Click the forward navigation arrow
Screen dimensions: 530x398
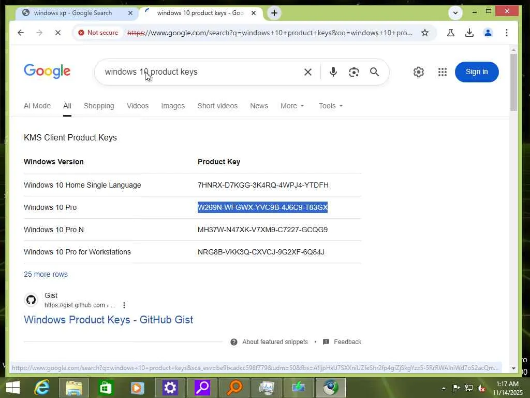click(x=39, y=33)
